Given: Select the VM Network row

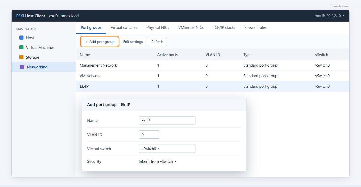Looking at the screenshot, I should coord(213,76).
